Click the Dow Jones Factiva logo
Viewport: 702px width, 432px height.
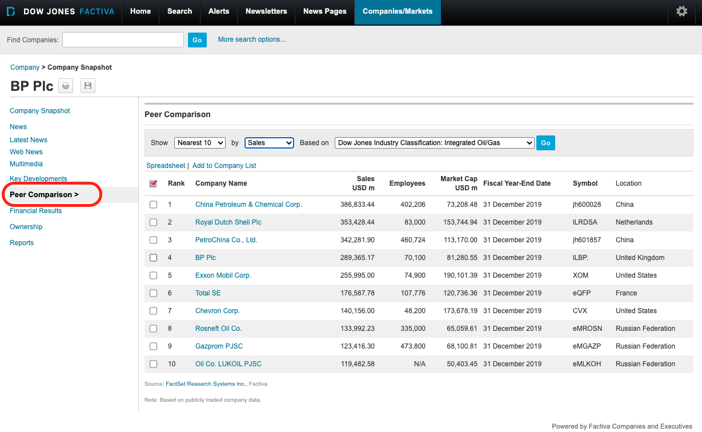point(60,11)
